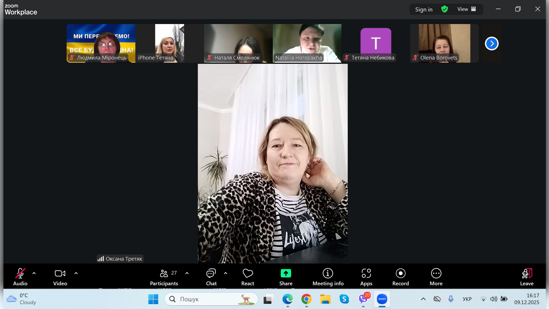Expand audio settings arrow next to Audio
Image resolution: width=549 pixels, height=309 pixels.
tap(34, 273)
